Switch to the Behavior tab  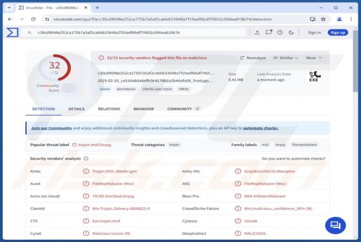144,109
